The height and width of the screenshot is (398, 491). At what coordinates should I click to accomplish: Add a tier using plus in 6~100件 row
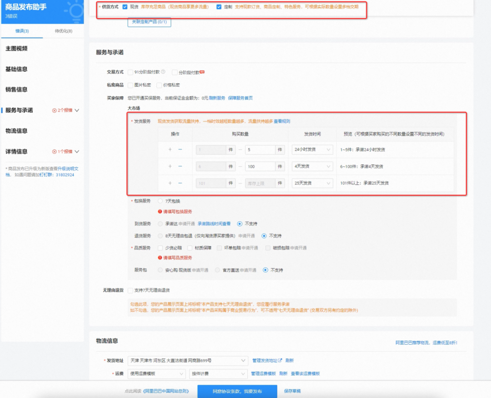tap(170, 166)
